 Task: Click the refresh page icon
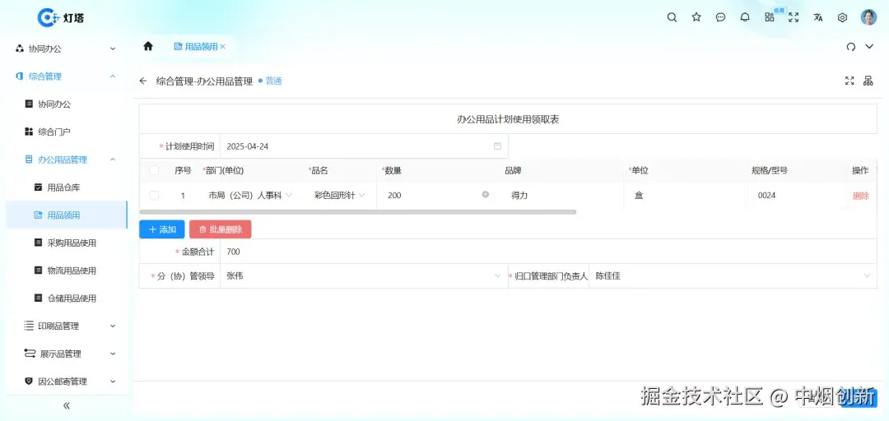point(850,47)
